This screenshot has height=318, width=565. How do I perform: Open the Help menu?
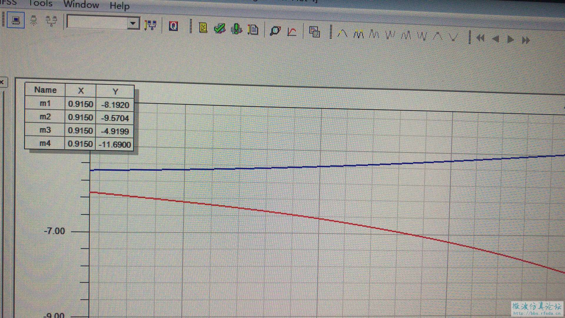click(x=119, y=6)
